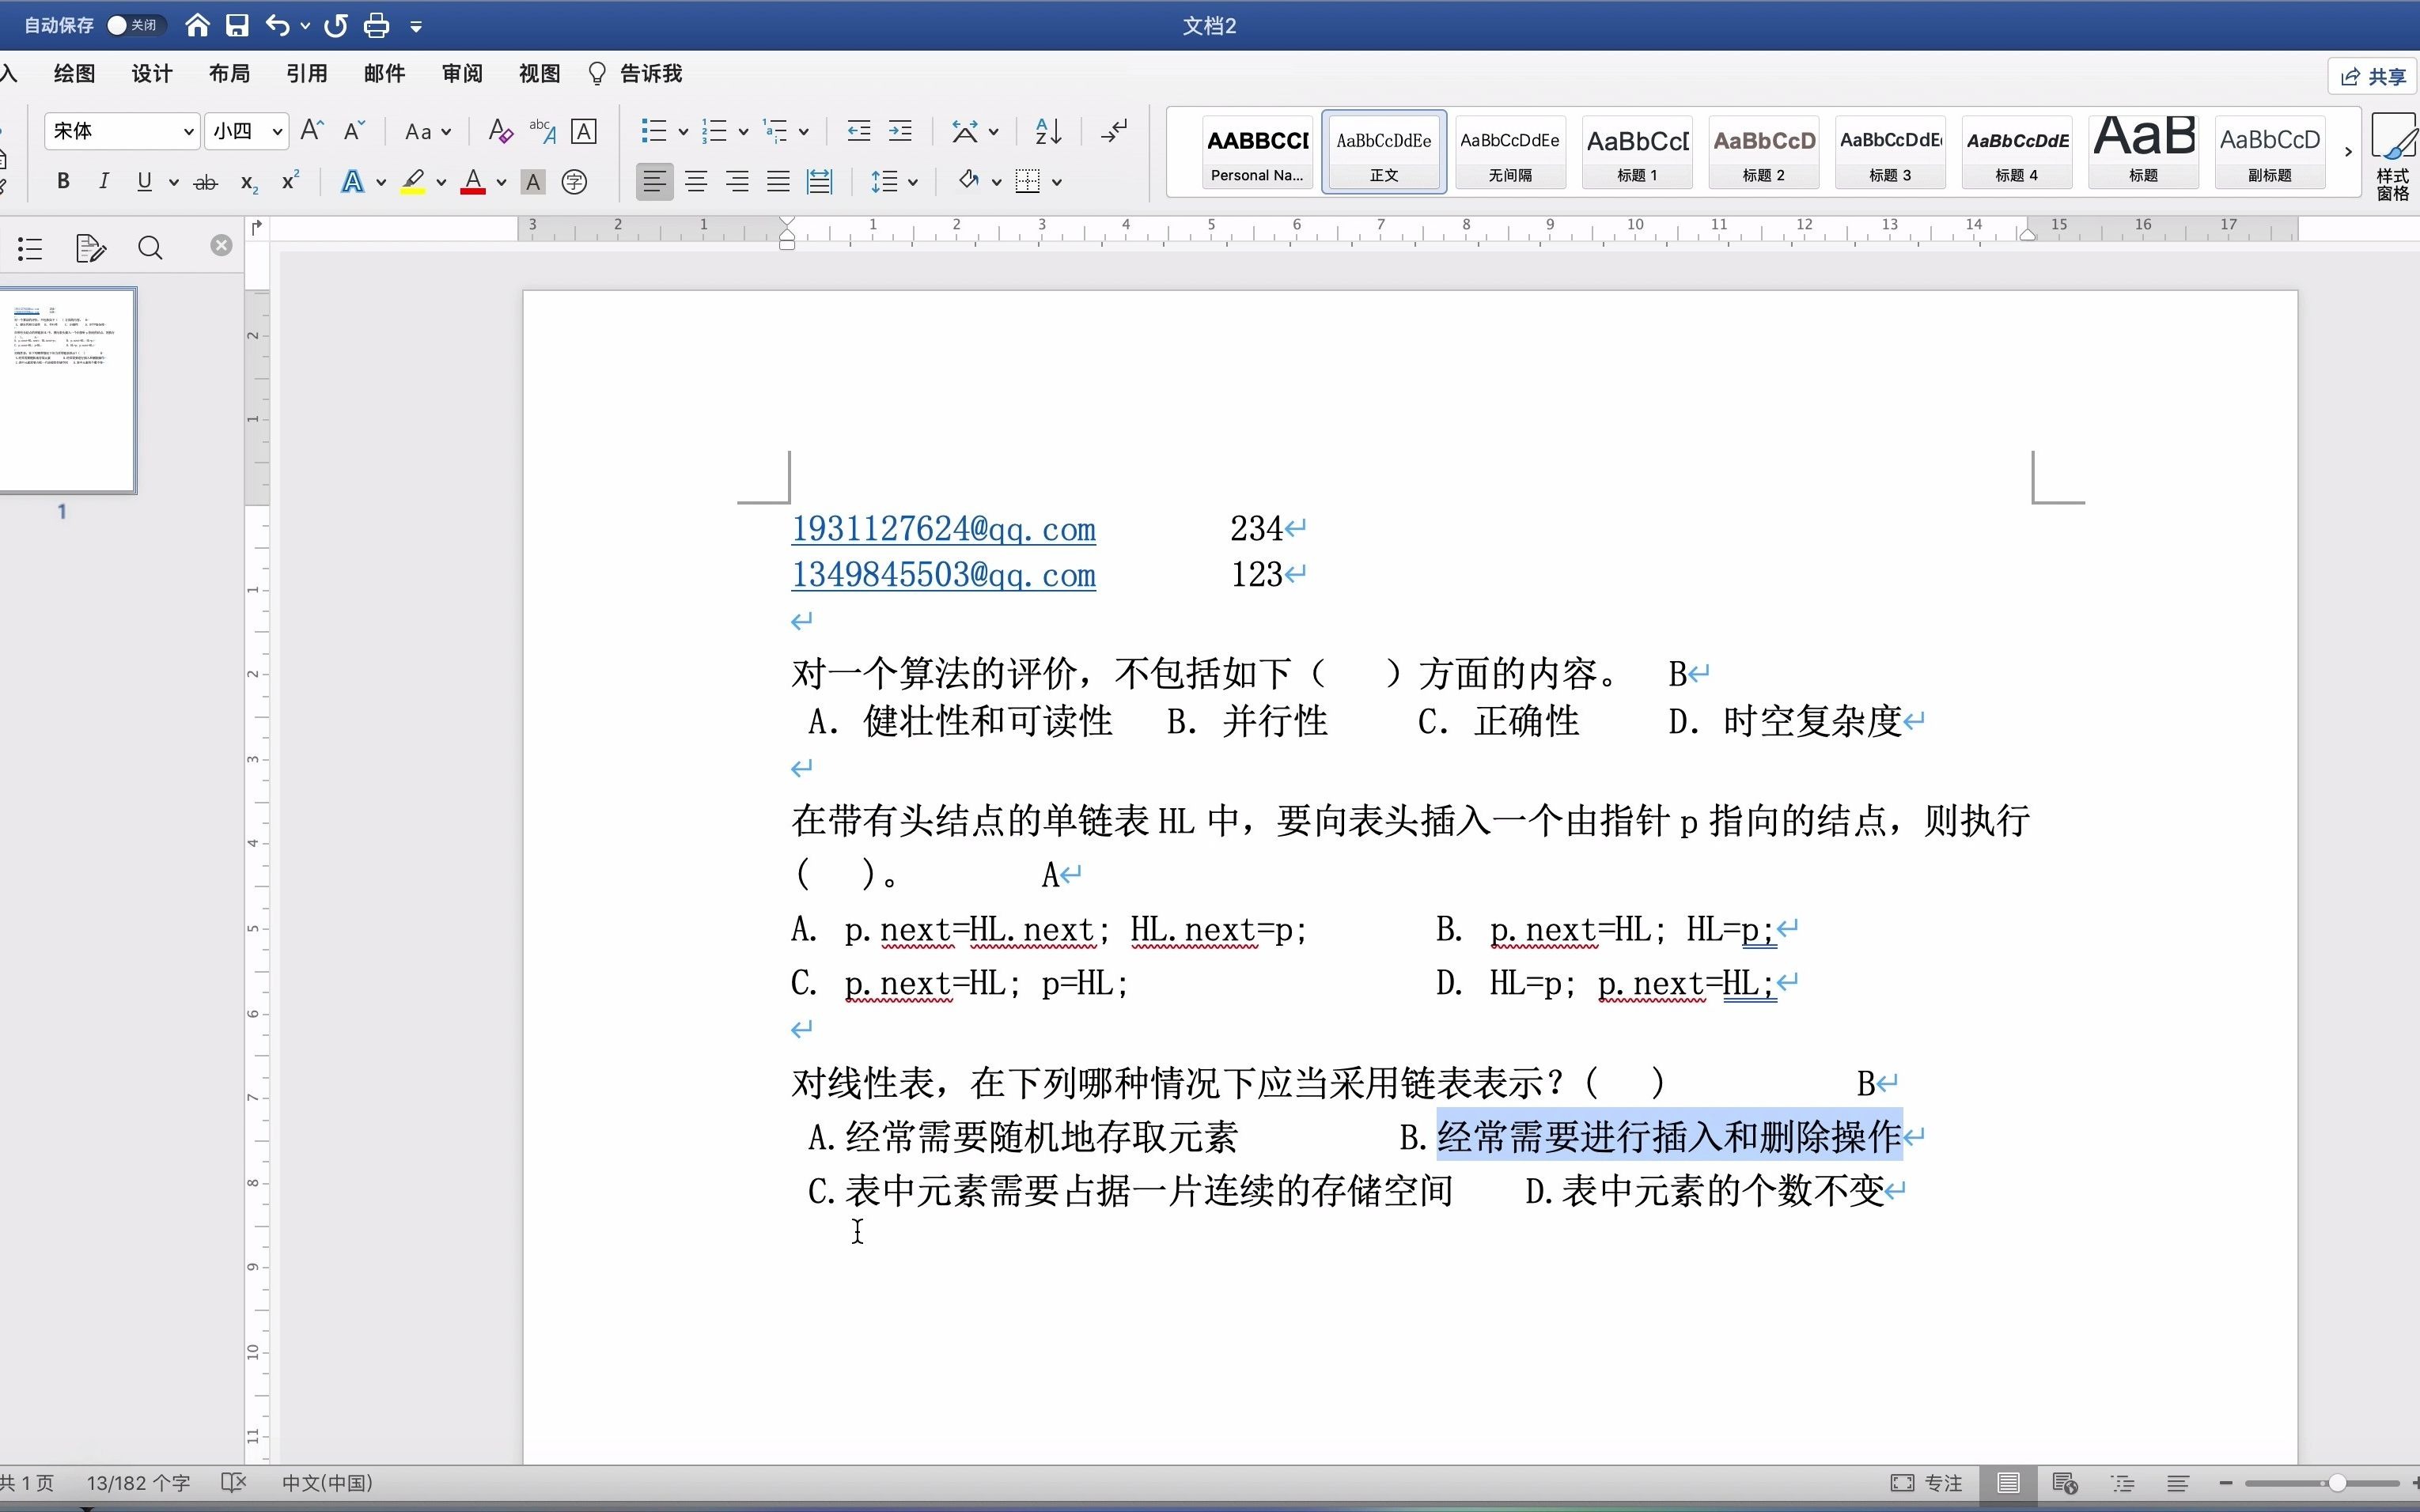
Task: Switch to outline view
Action: click(2122, 1483)
